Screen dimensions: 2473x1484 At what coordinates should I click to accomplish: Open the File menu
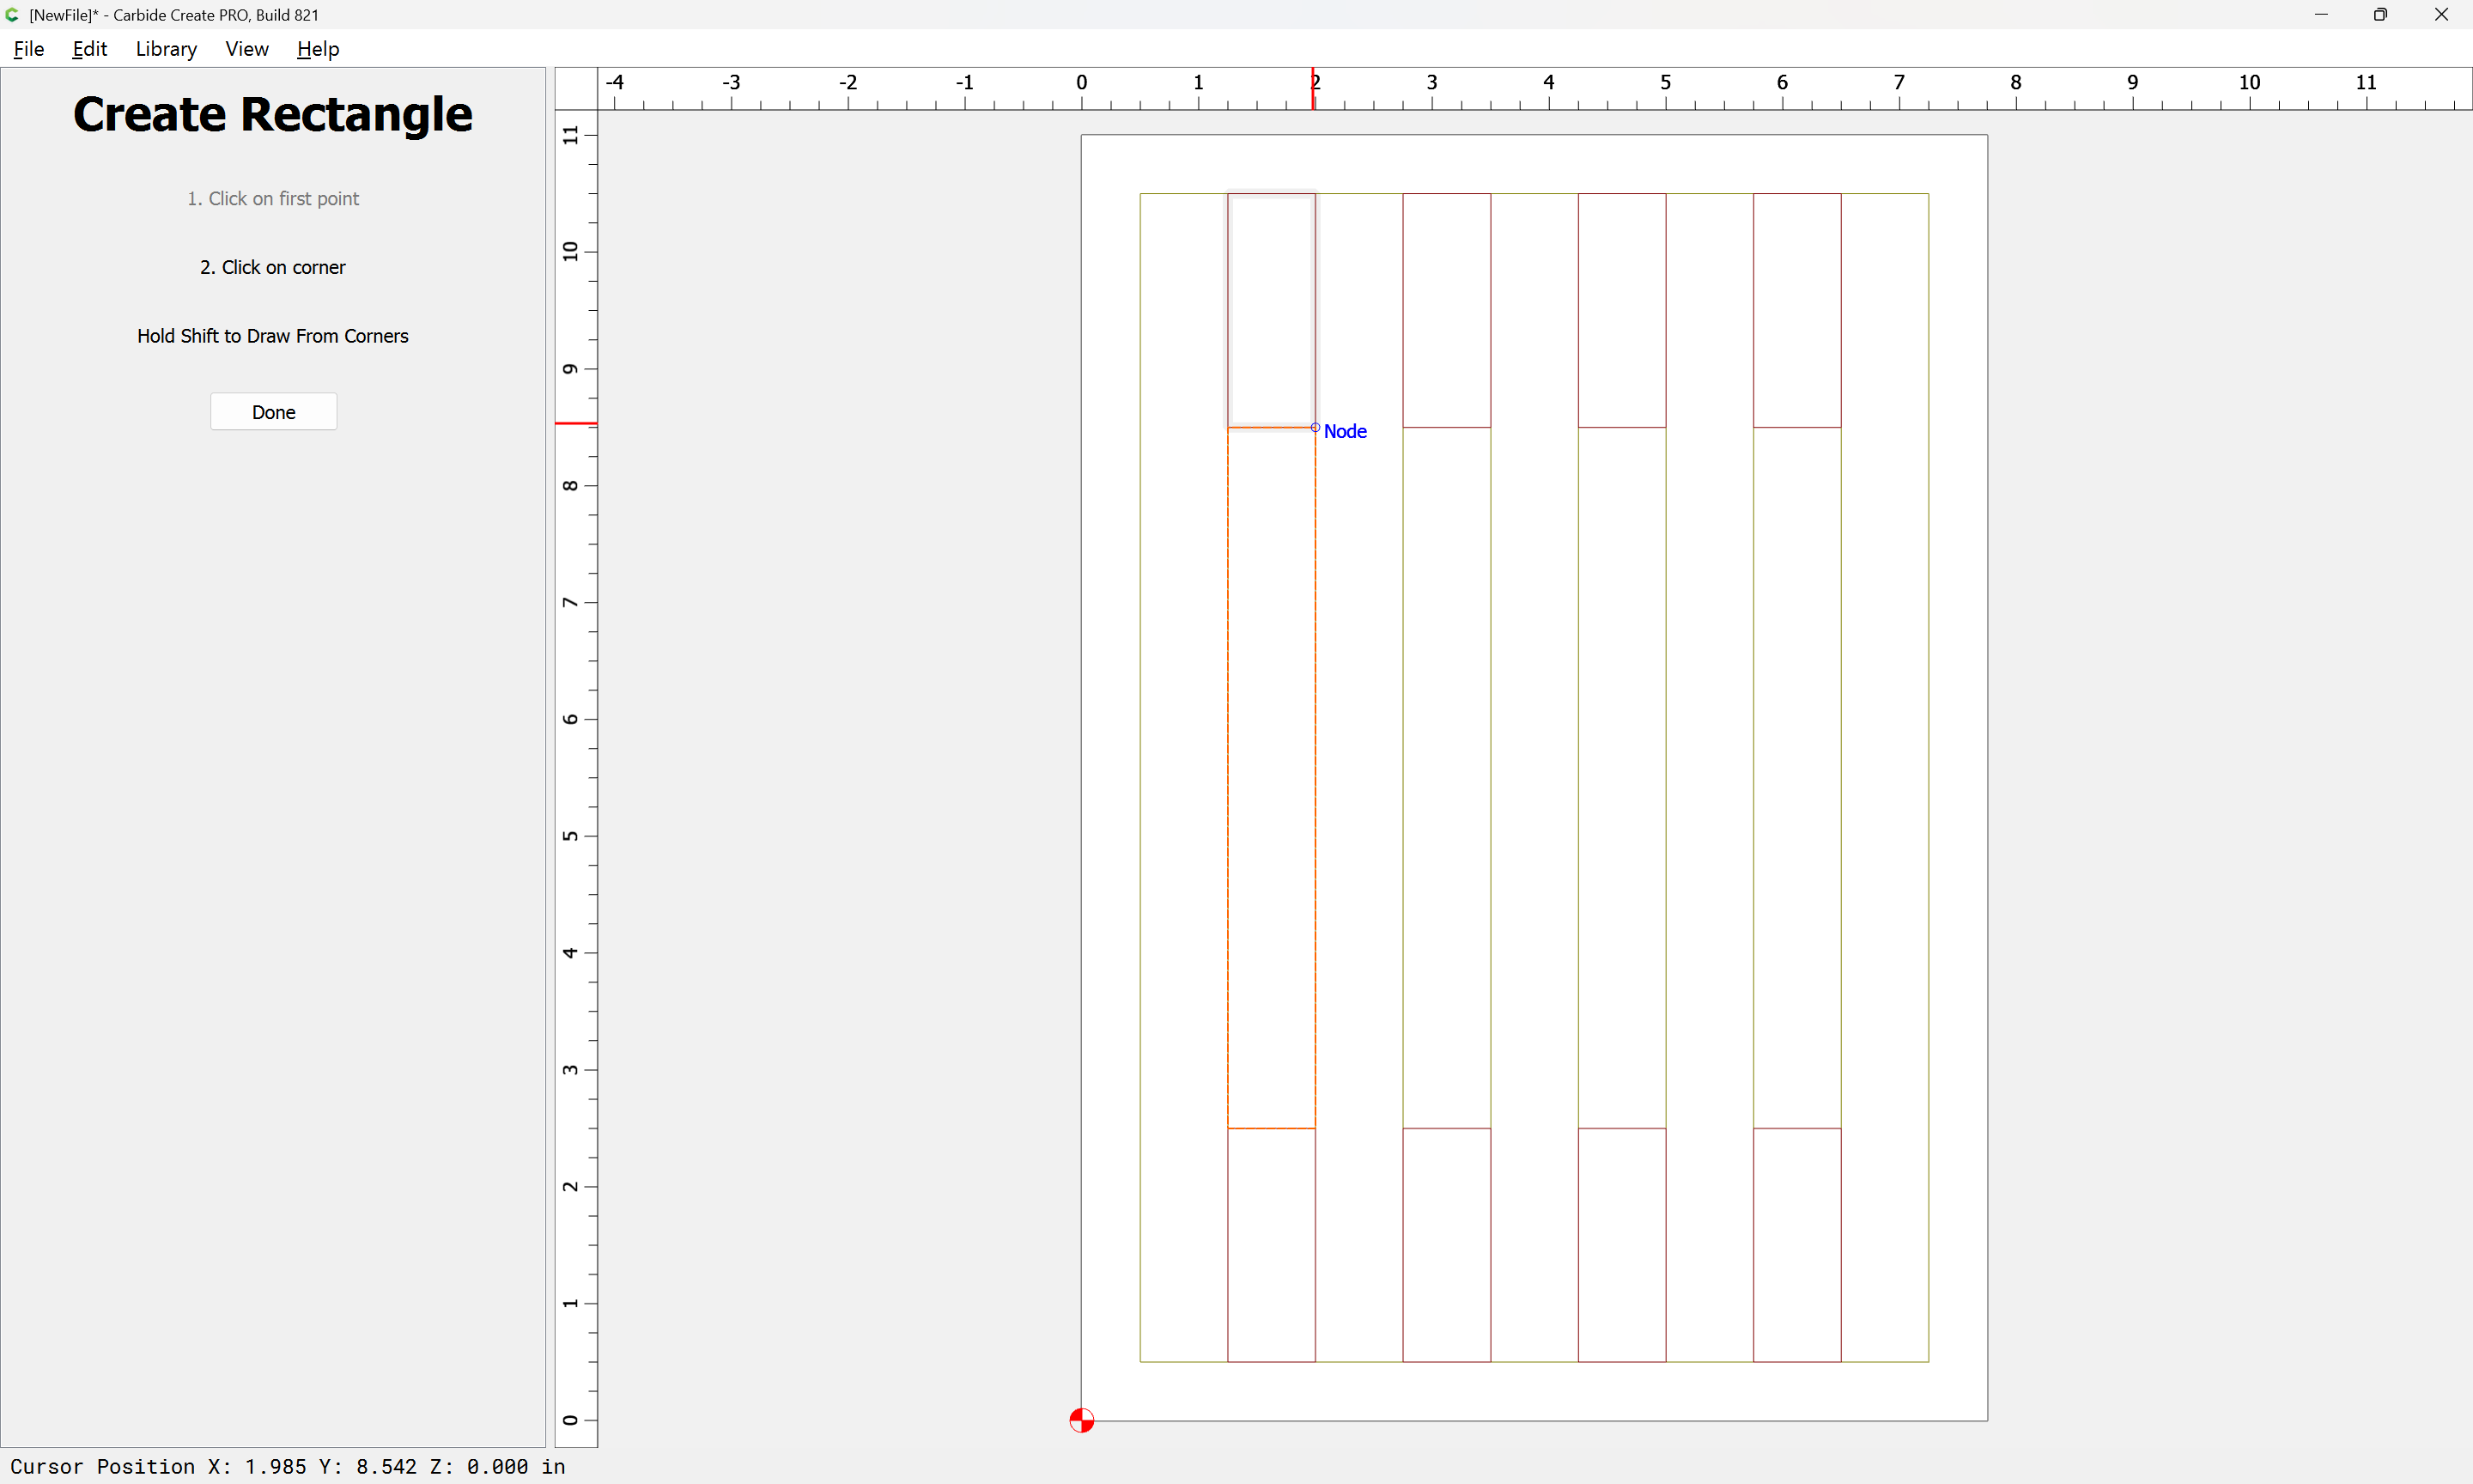tap(28, 49)
